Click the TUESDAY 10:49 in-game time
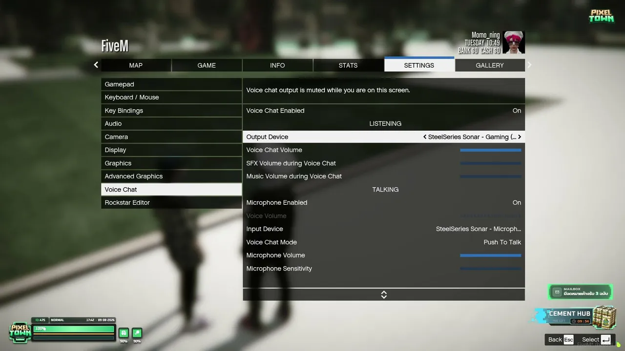Screen dimensions: 625x351 tap(482, 43)
